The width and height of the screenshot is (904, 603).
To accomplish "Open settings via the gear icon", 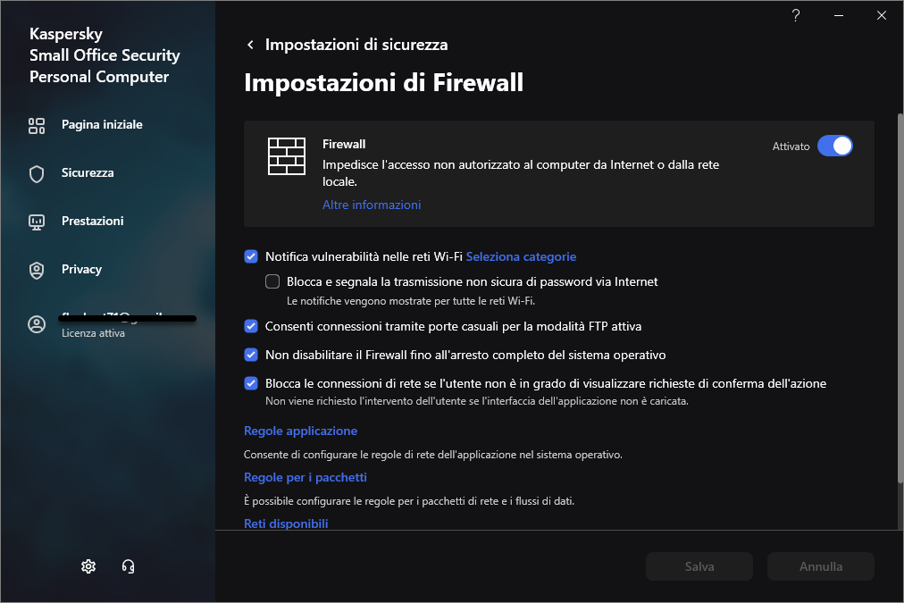I will coord(88,565).
